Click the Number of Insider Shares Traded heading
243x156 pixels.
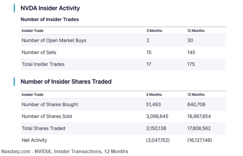(66, 81)
